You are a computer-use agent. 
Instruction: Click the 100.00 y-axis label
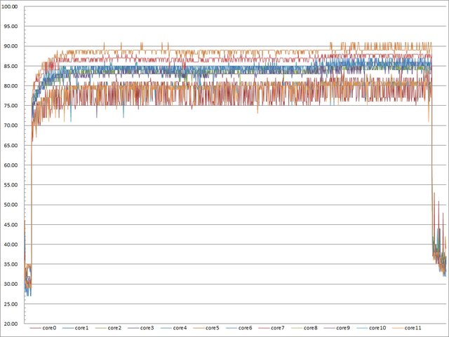12,7
